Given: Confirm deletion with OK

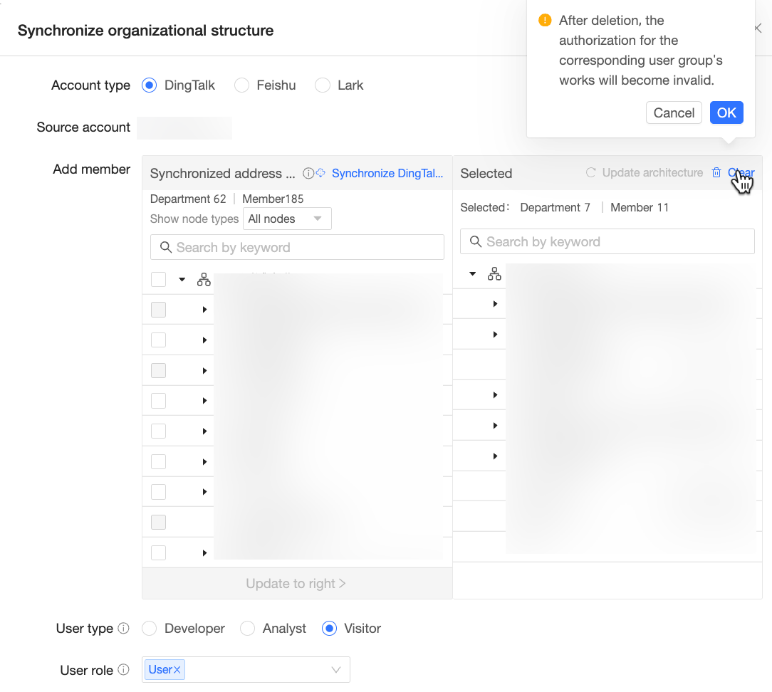Looking at the screenshot, I should point(726,112).
